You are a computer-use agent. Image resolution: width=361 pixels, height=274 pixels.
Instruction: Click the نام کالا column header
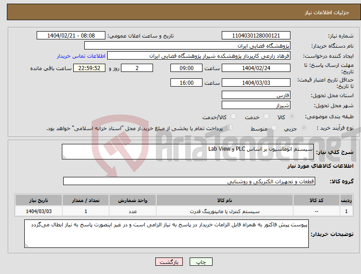[x=224, y=200]
